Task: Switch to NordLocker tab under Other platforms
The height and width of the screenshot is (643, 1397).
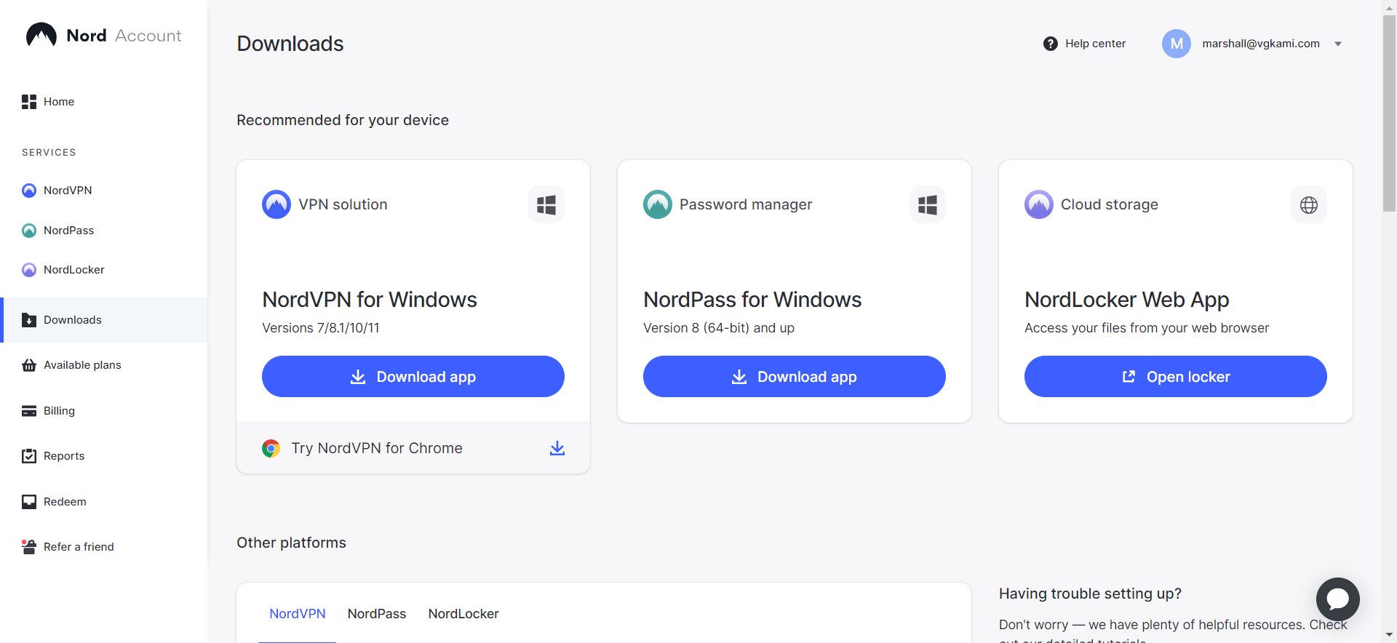Action: [x=463, y=614]
